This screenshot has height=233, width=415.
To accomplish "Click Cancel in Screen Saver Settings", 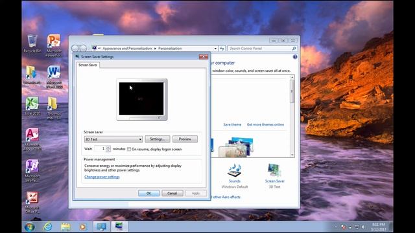I will (x=172, y=194).
